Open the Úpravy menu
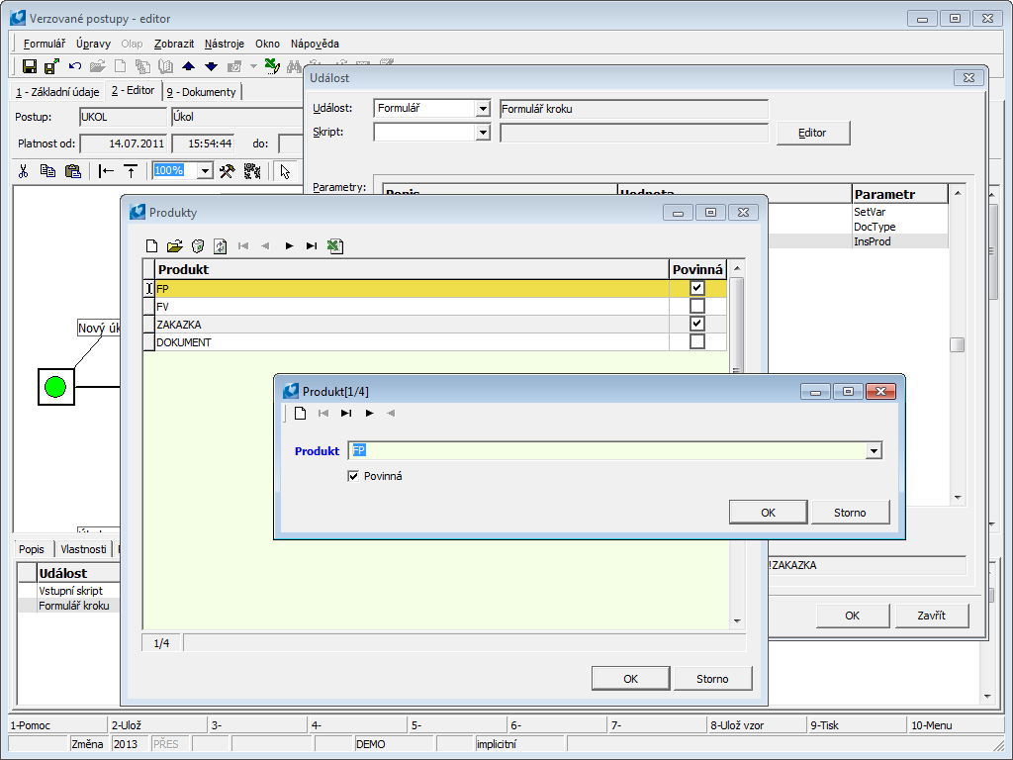1013x760 pixels. 93,44
